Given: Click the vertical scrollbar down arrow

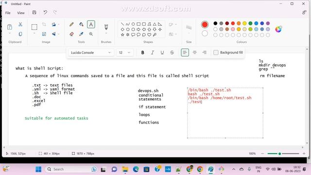Looking at the screenshot, I should pos(307,143).
